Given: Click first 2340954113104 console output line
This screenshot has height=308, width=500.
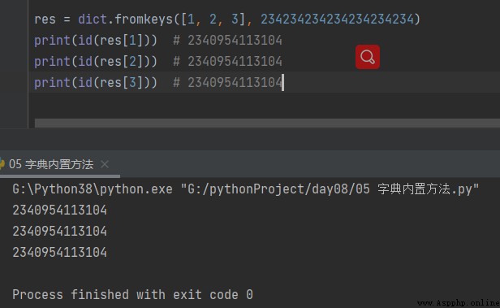Looking at the screenshot, I should [59, 210].
